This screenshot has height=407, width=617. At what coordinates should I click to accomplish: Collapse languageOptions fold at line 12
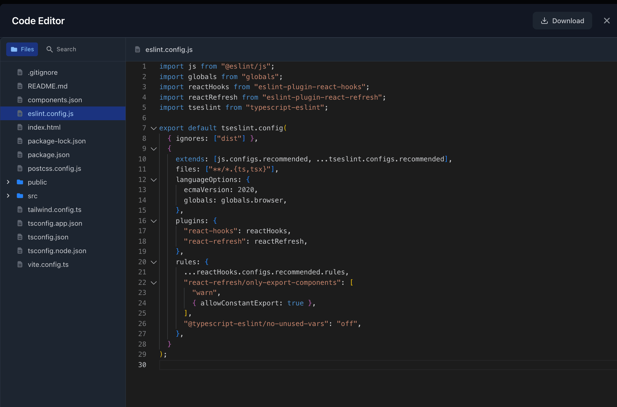tap(154, 180)
